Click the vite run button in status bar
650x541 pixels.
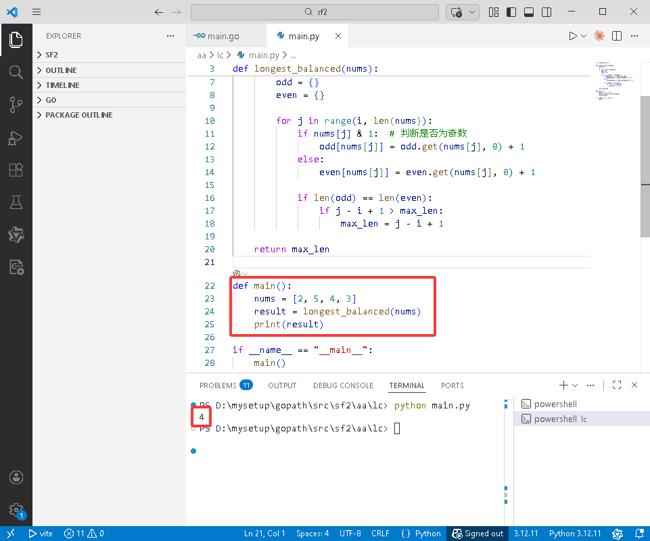[41, 534]
